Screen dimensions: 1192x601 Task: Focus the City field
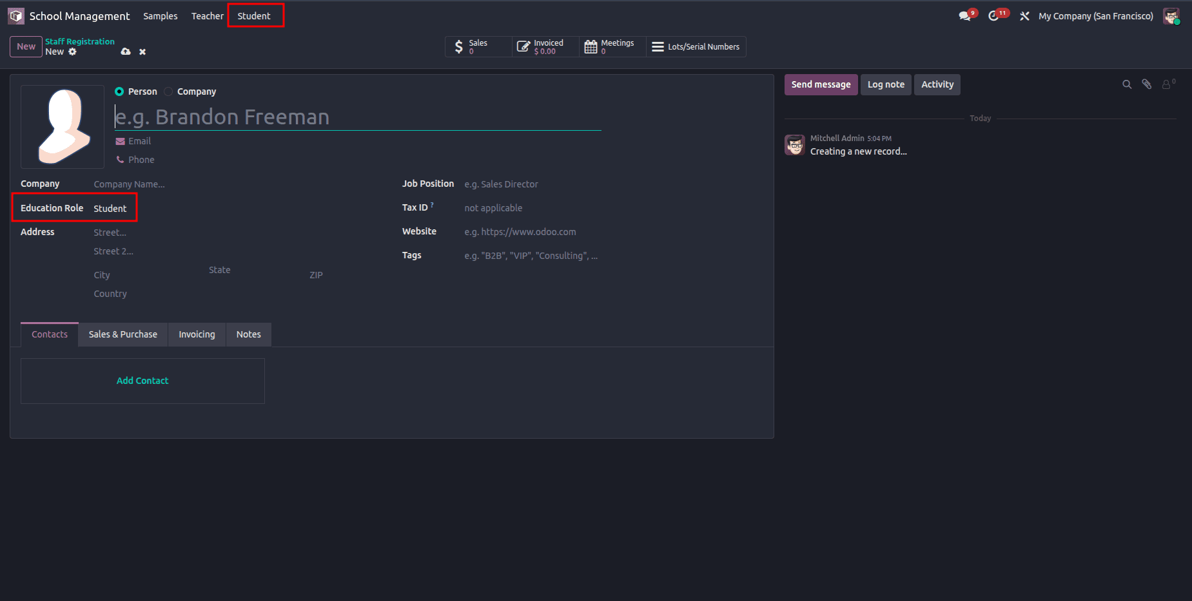pos(148,275)
